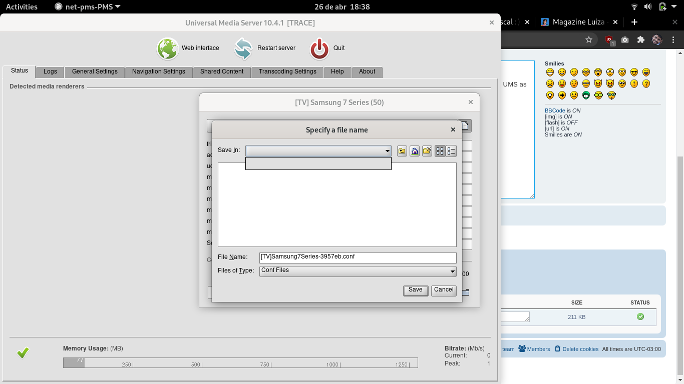Click the Activities button
The width and height of the screenshot is (684, 384).
click(22, 7)
